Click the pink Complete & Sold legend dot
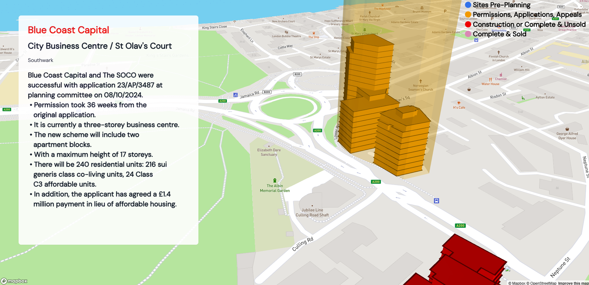 pos(468,34)
